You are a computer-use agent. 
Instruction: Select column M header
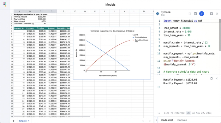coord(144,11)
